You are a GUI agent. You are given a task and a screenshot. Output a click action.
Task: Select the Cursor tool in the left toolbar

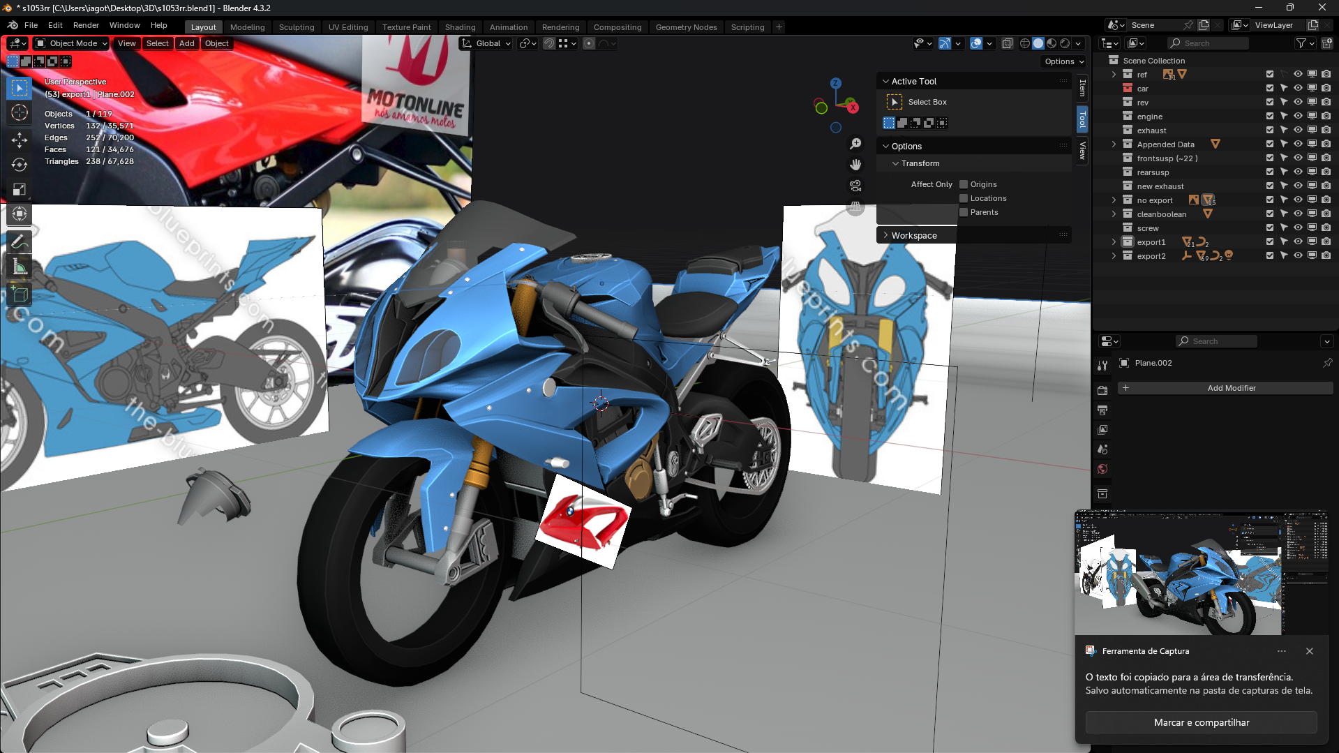click(x=20, y=113)
